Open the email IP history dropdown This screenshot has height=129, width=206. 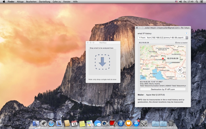click(x=163, y=38)
